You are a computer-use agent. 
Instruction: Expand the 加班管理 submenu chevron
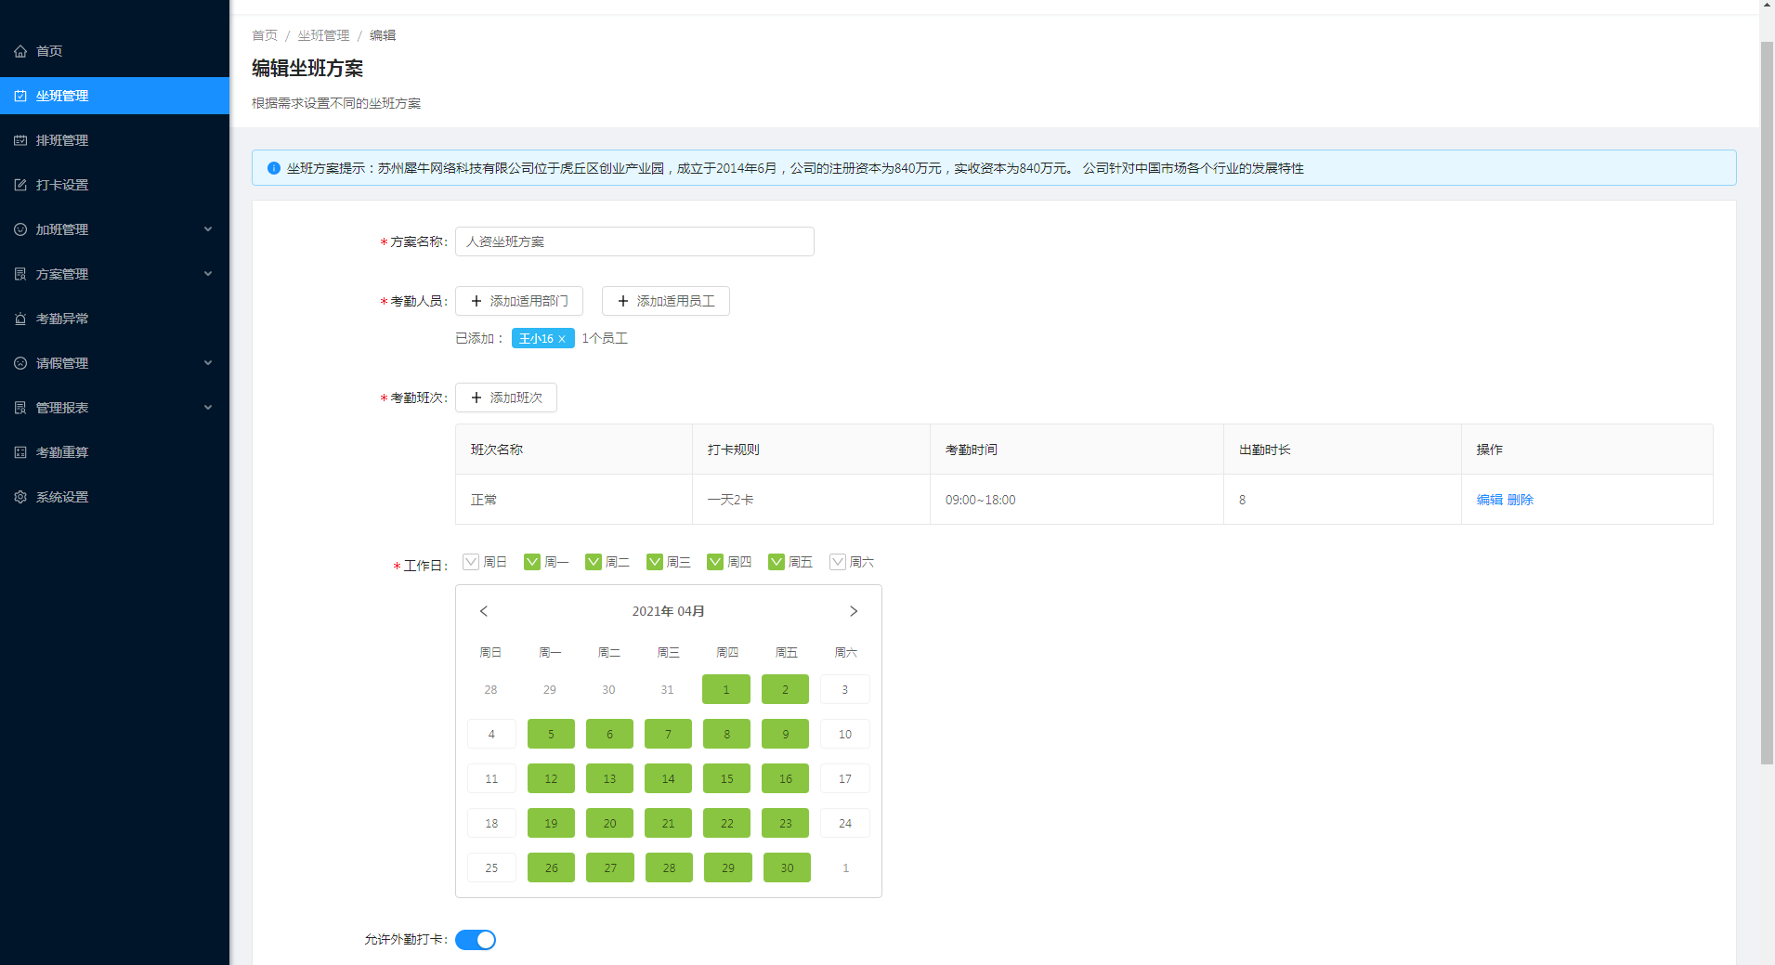point(208,229)
